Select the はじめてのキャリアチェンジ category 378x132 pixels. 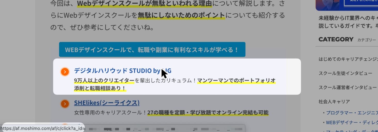pyautogui.click(x=348, y=59)
